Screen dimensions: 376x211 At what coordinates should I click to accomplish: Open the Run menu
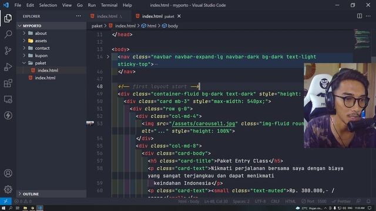[x=92, y=5]
